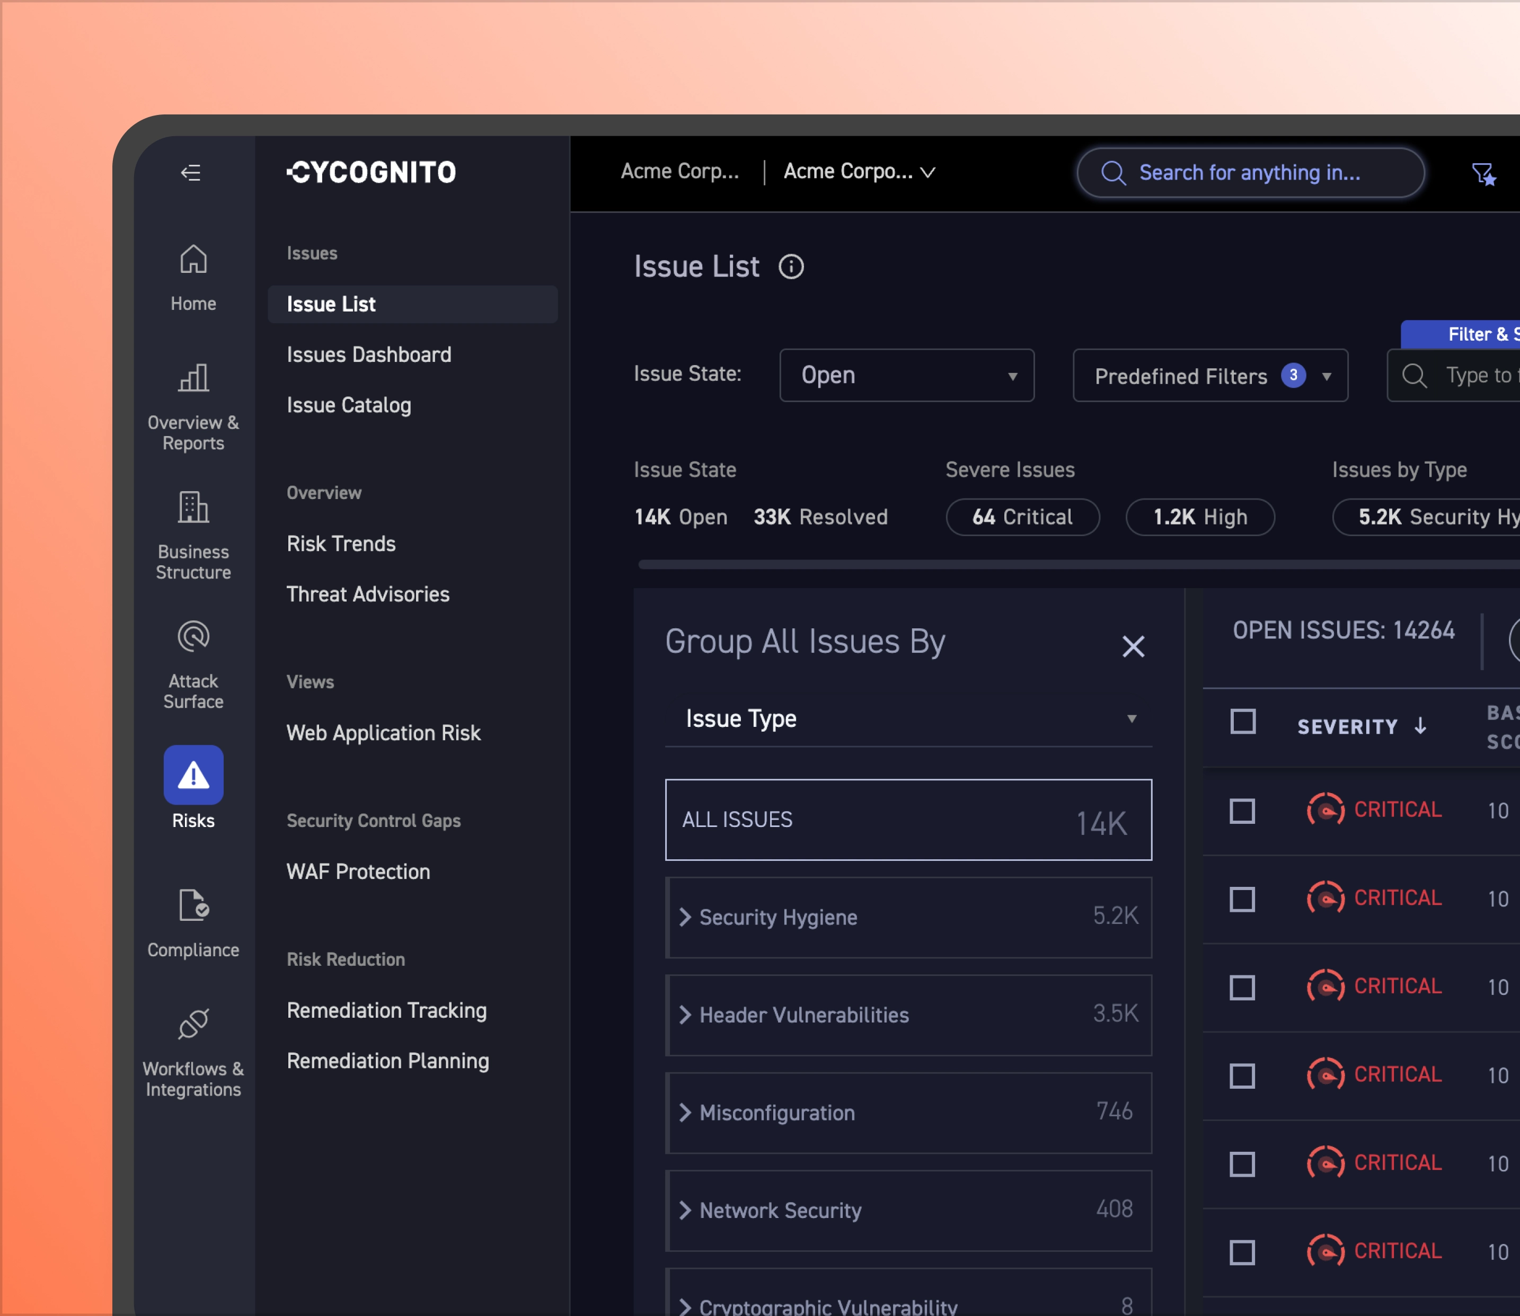This screenshot has height=1316, width=1520.
Task: Click the CyCognito logo
Action: click(x=371, y=173)
